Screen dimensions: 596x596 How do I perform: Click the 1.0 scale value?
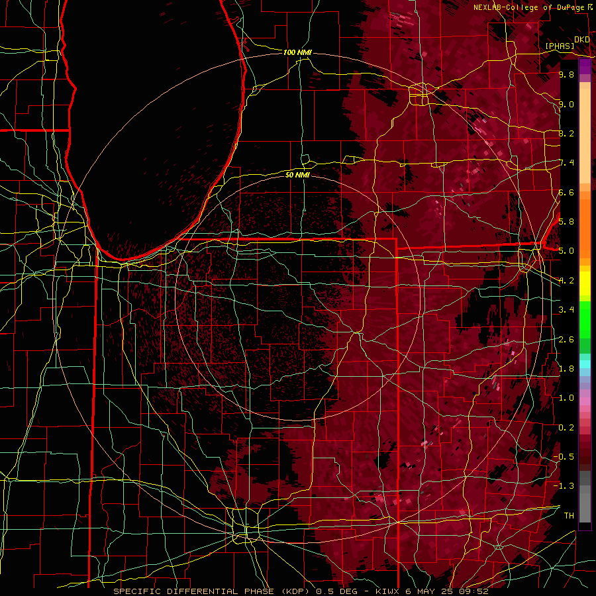tap(566, 398)
